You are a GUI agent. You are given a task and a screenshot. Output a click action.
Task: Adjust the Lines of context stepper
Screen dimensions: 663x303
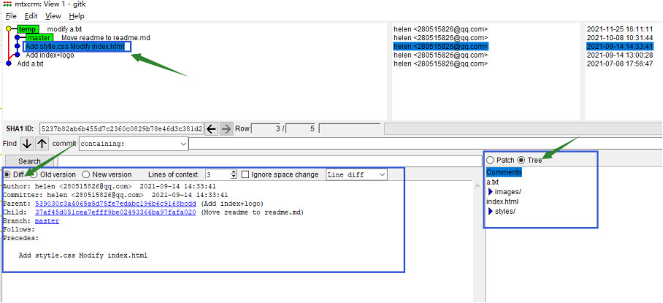234,174
